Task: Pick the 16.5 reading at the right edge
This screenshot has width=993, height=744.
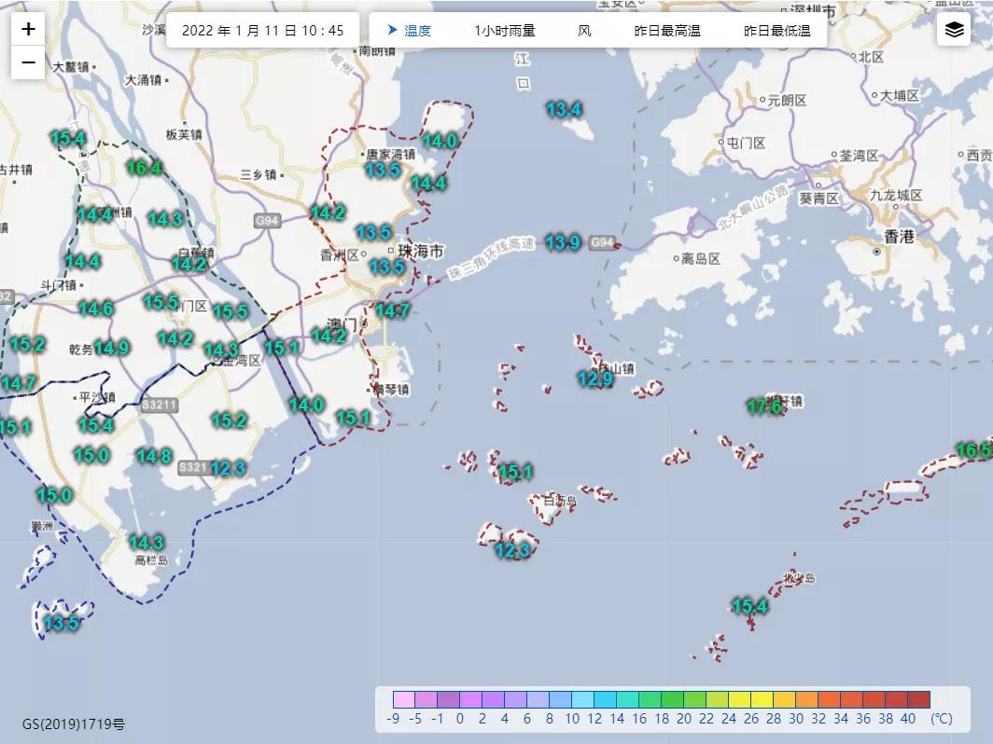Action: pos(974,451)
